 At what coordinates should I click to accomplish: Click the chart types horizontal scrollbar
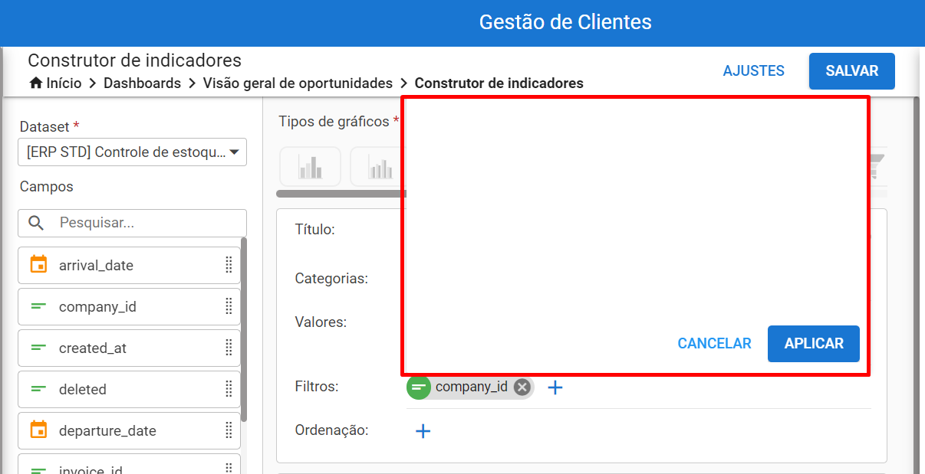tap(340, 194)
